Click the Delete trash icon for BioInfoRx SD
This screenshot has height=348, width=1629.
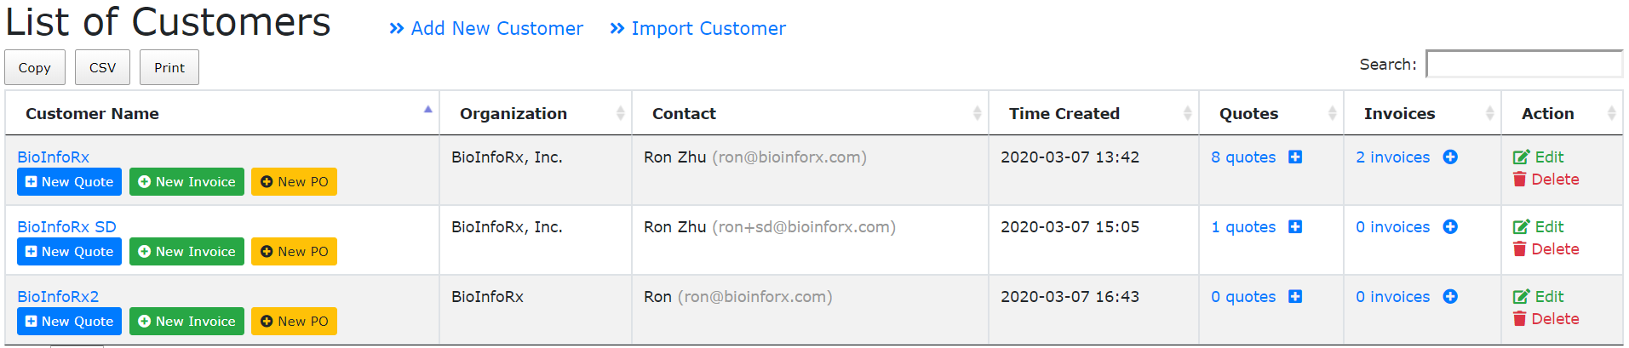click(x=1519, y=249)
